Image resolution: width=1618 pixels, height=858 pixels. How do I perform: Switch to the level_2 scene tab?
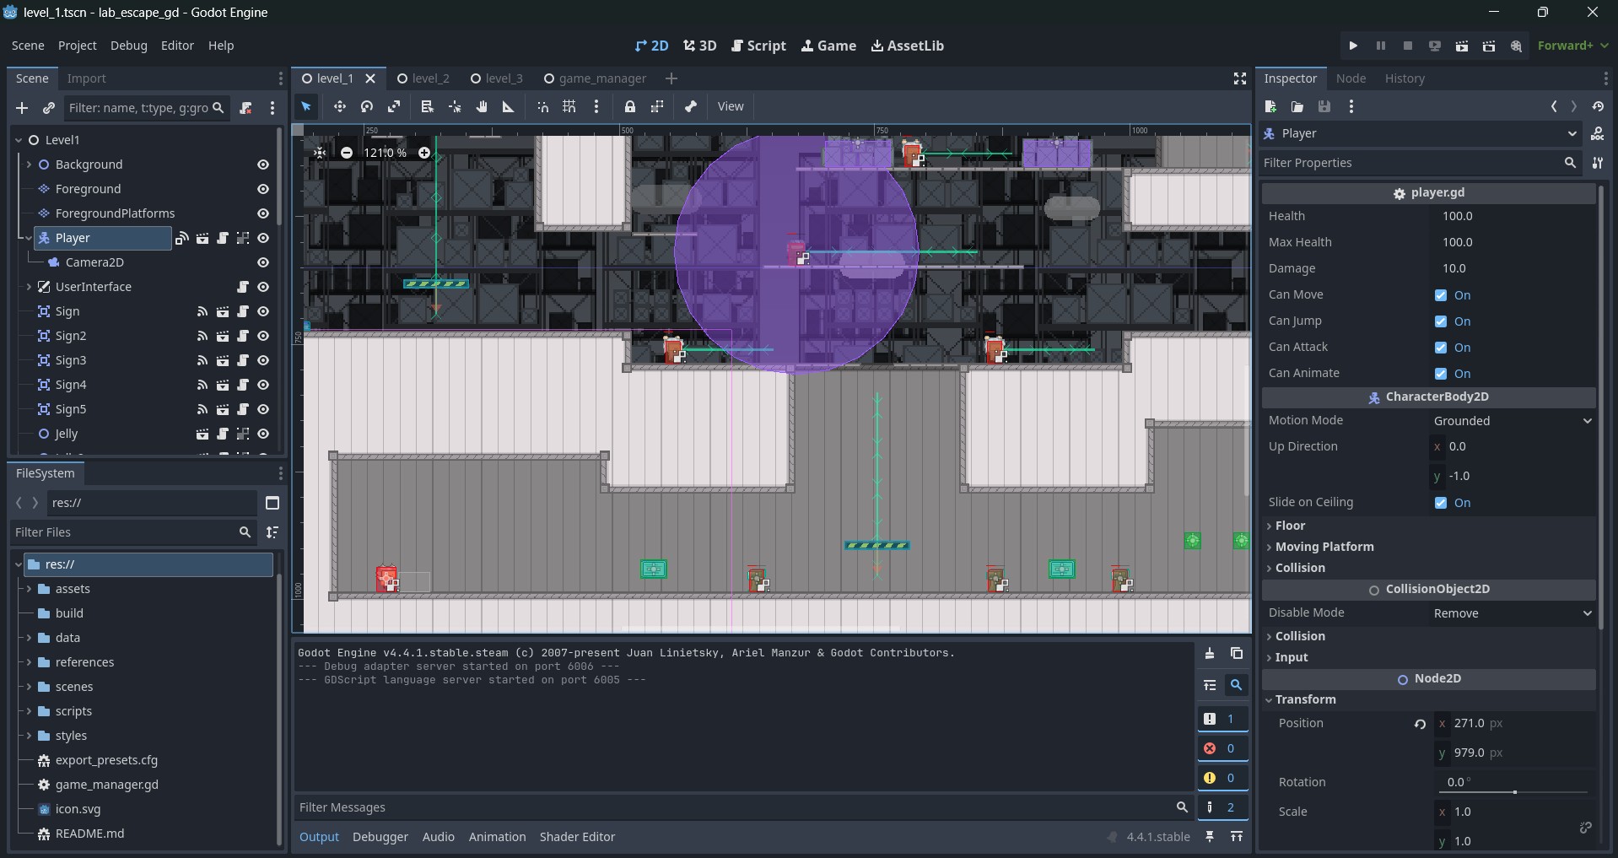point(429,78)
